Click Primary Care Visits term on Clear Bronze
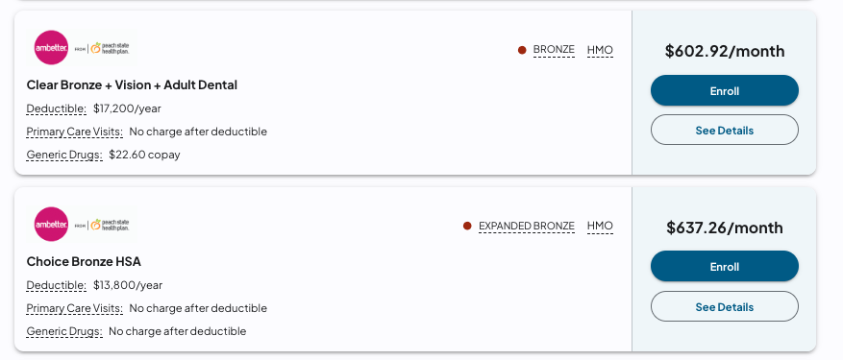Image resolution: width=843 pixels, height=360 pixels. [75, 132]
